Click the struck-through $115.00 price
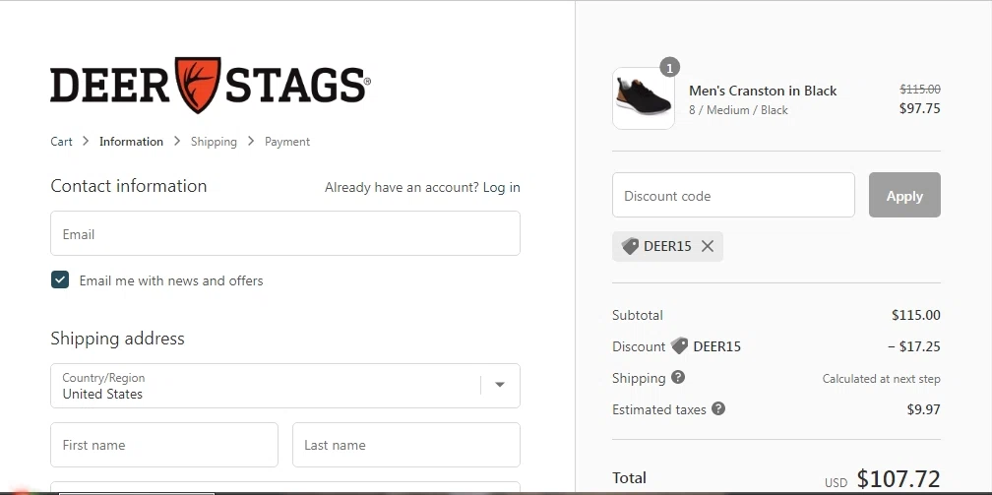Screen dimensions: 992x495 point(920,90)
